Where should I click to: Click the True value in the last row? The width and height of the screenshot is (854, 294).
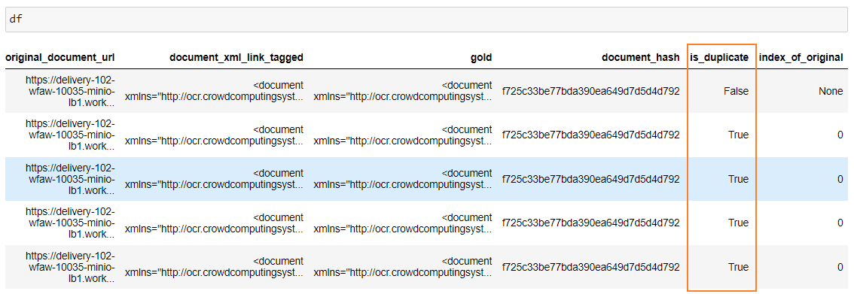(739, 267)
